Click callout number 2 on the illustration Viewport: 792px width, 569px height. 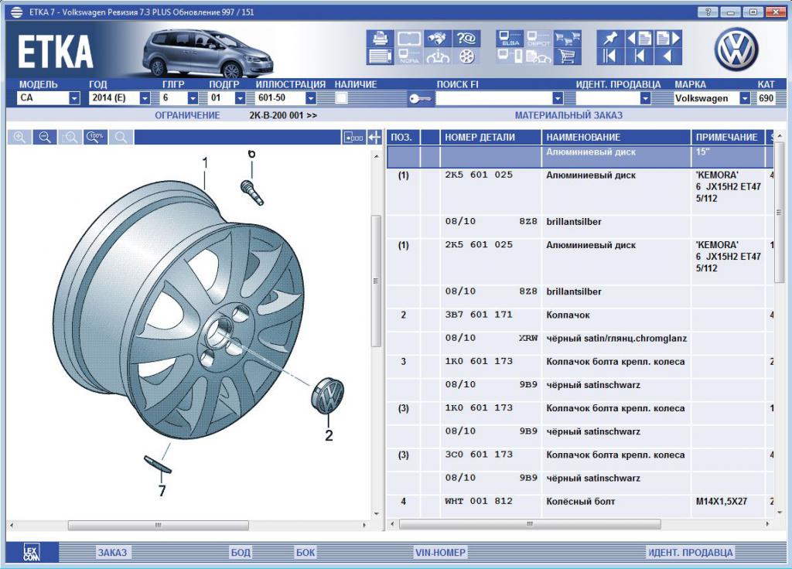pyautogui.click(x=329, y=435)
